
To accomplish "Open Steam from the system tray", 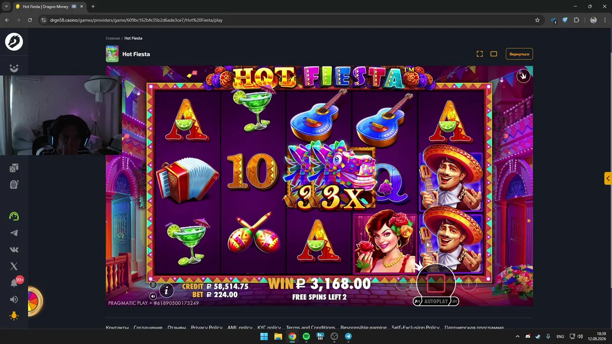I will 538,336.
